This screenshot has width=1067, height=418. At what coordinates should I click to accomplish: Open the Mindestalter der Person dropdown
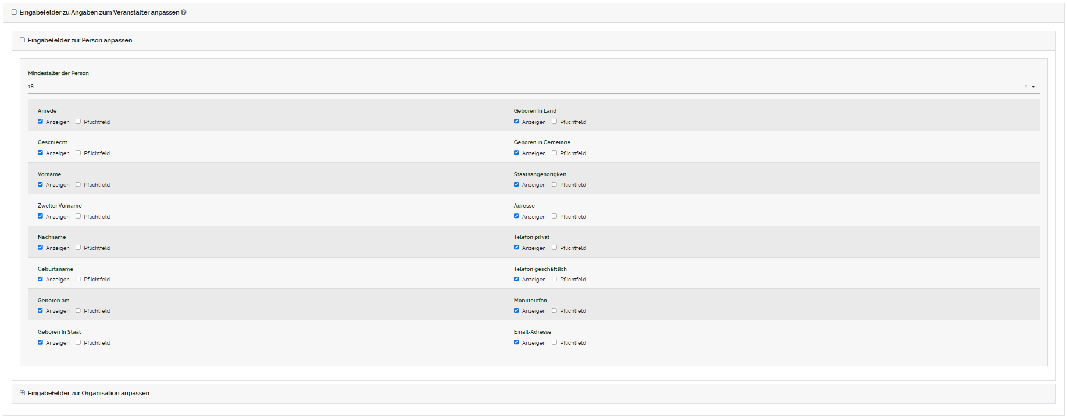(1033, 87)
